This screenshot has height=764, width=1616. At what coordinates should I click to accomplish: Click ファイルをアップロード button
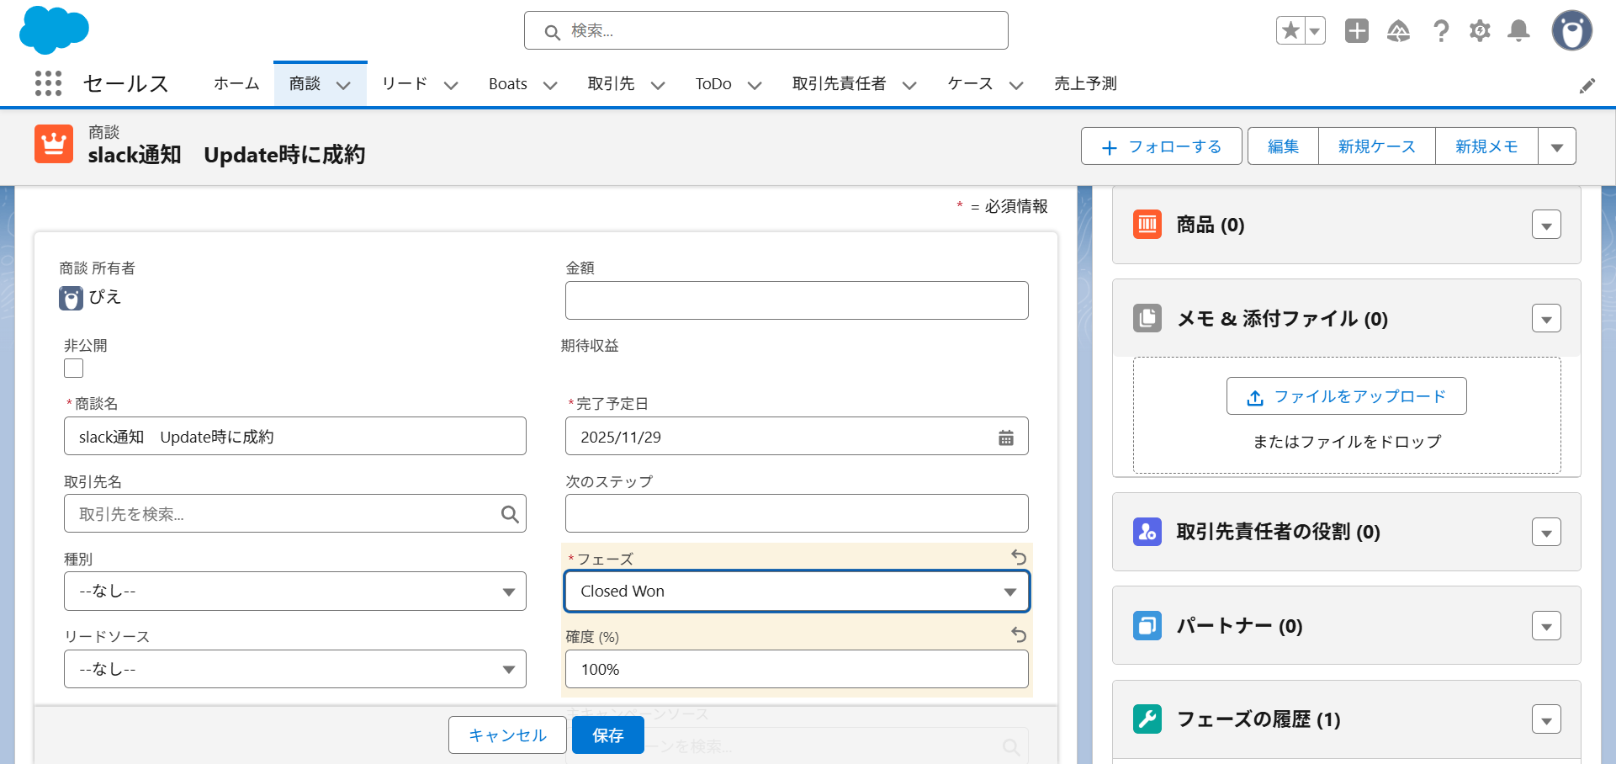coord(1346,396)
